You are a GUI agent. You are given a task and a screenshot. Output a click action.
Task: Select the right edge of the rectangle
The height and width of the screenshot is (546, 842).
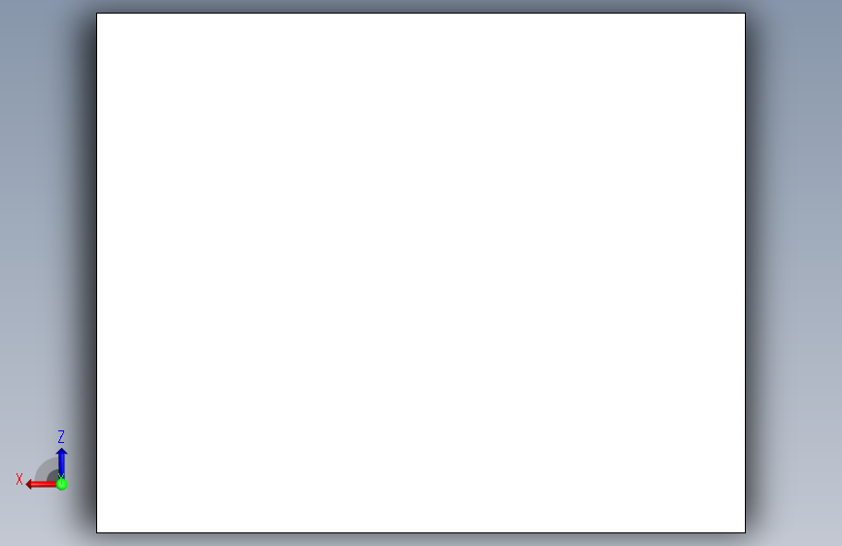[x=745, y=273]
